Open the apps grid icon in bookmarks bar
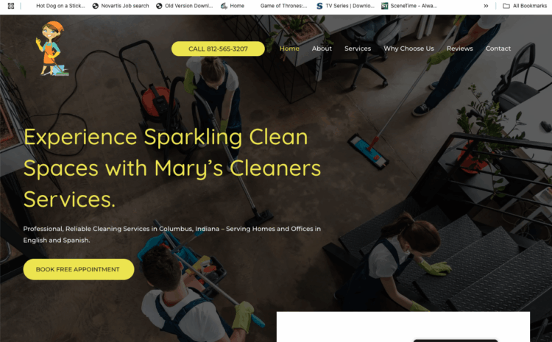 (x=11, y=6)
